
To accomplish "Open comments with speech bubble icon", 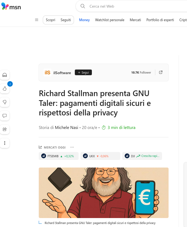I will point(5,116).
